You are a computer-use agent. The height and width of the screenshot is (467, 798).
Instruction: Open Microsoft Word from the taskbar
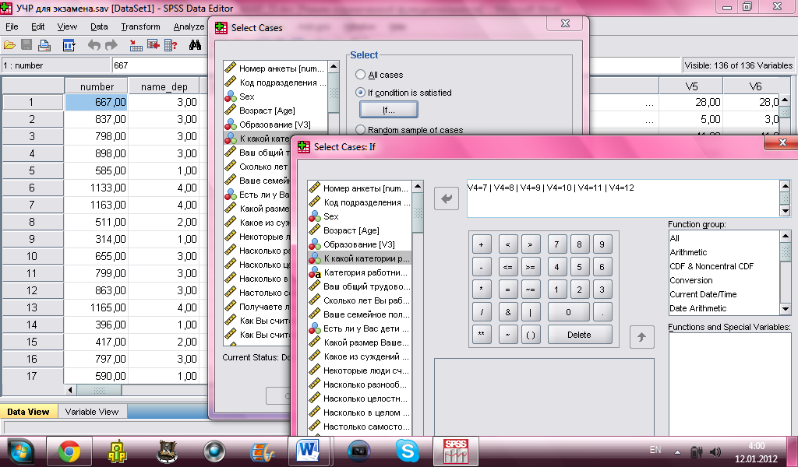(309, 451)
